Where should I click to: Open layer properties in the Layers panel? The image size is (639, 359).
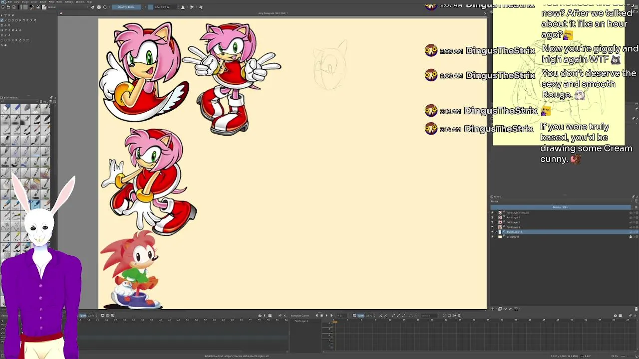[516, 309]
